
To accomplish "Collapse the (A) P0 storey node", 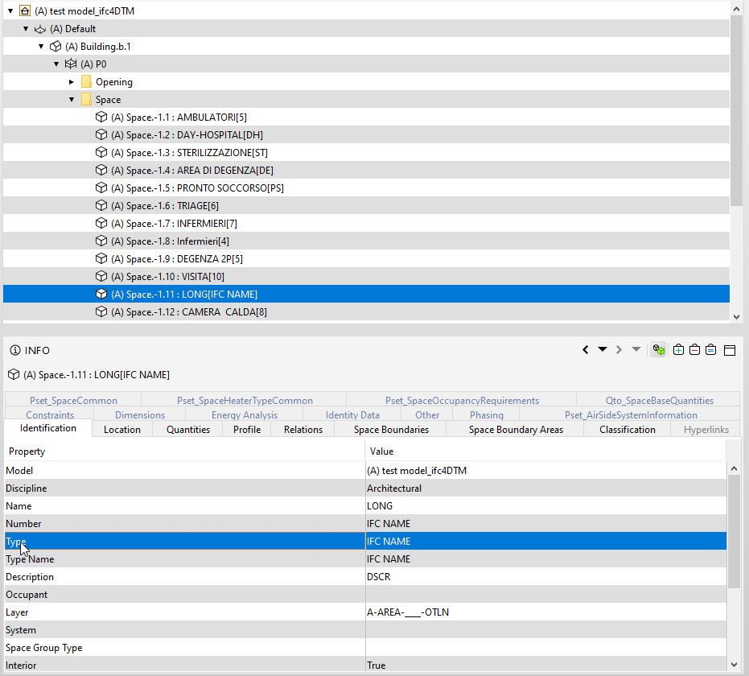I will (x=56, y=64).
